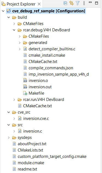The height and width of the screenshot is (173, 102).
Task: Expand inversion.c under src
Action: point(14,131)
